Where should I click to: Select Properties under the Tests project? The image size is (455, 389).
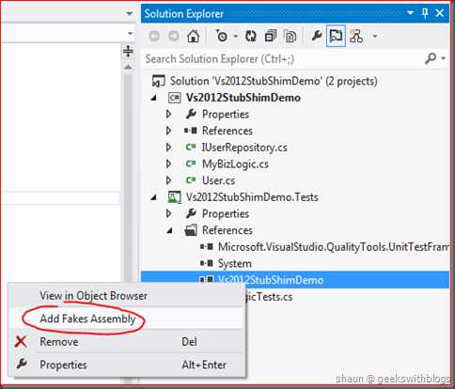point(226,214)
